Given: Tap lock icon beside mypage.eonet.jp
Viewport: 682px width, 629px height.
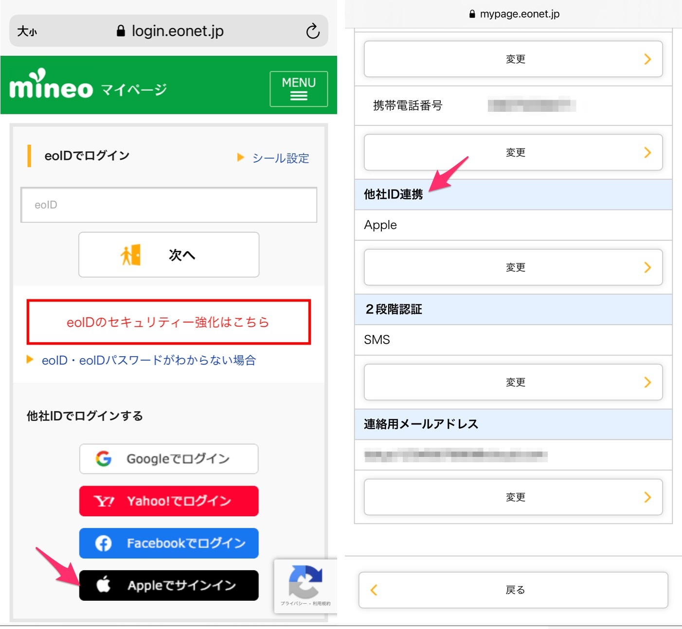Looking at the screenshot, I should (472, 14).
